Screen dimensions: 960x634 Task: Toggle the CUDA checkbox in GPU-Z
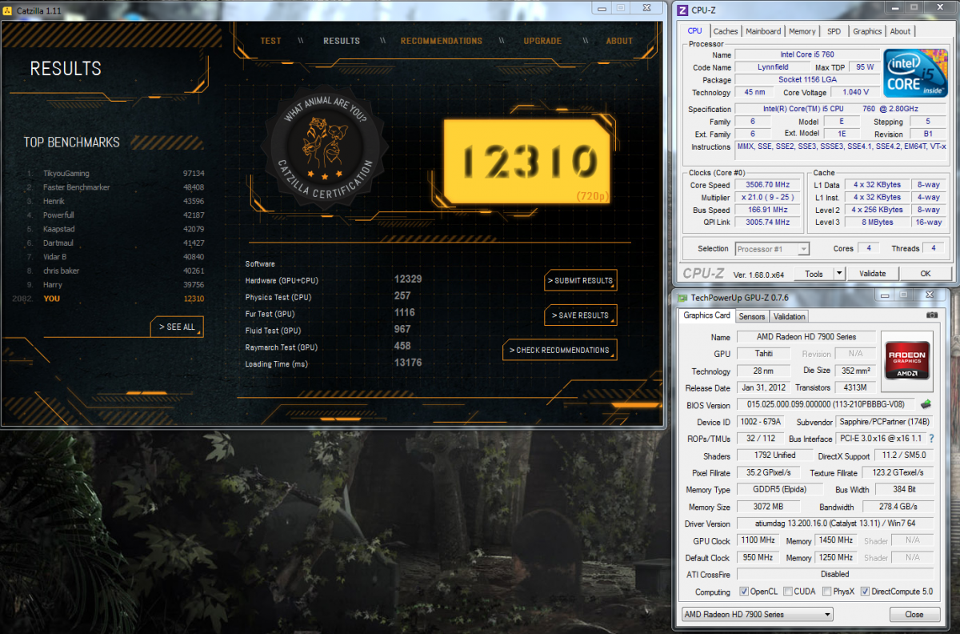click(788, 592)
